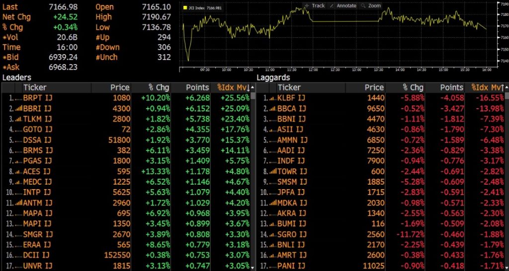Select SMGR IJ ticker in Leaders
The height and width of the screenshot is (271, 509).
pyautogui.click(x=38, y=234)
